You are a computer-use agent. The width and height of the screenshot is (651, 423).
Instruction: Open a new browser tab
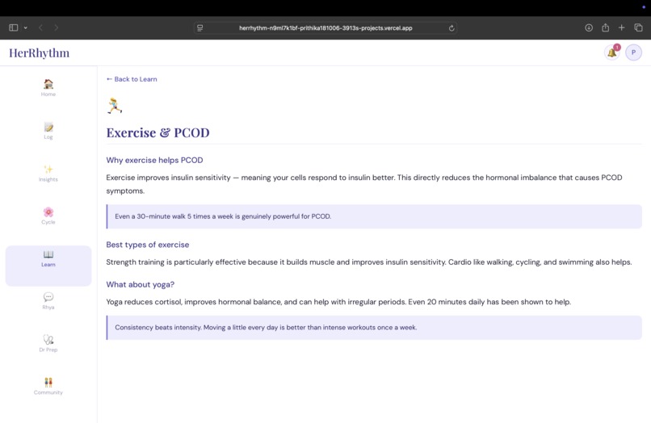[622, 27]
